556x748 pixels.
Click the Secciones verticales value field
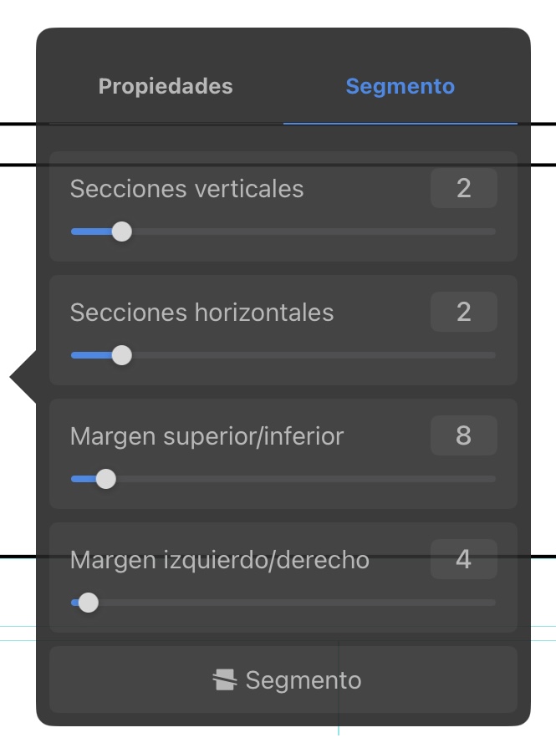[464, 188]
